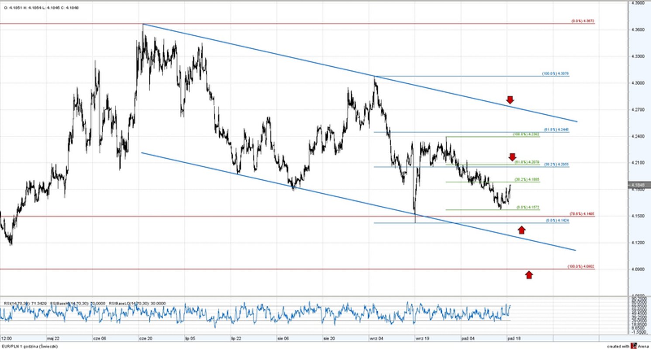Click the RSI oscillator pane at the bottom
Viewport: 651px width, 349px height.
tap(262, 314)
